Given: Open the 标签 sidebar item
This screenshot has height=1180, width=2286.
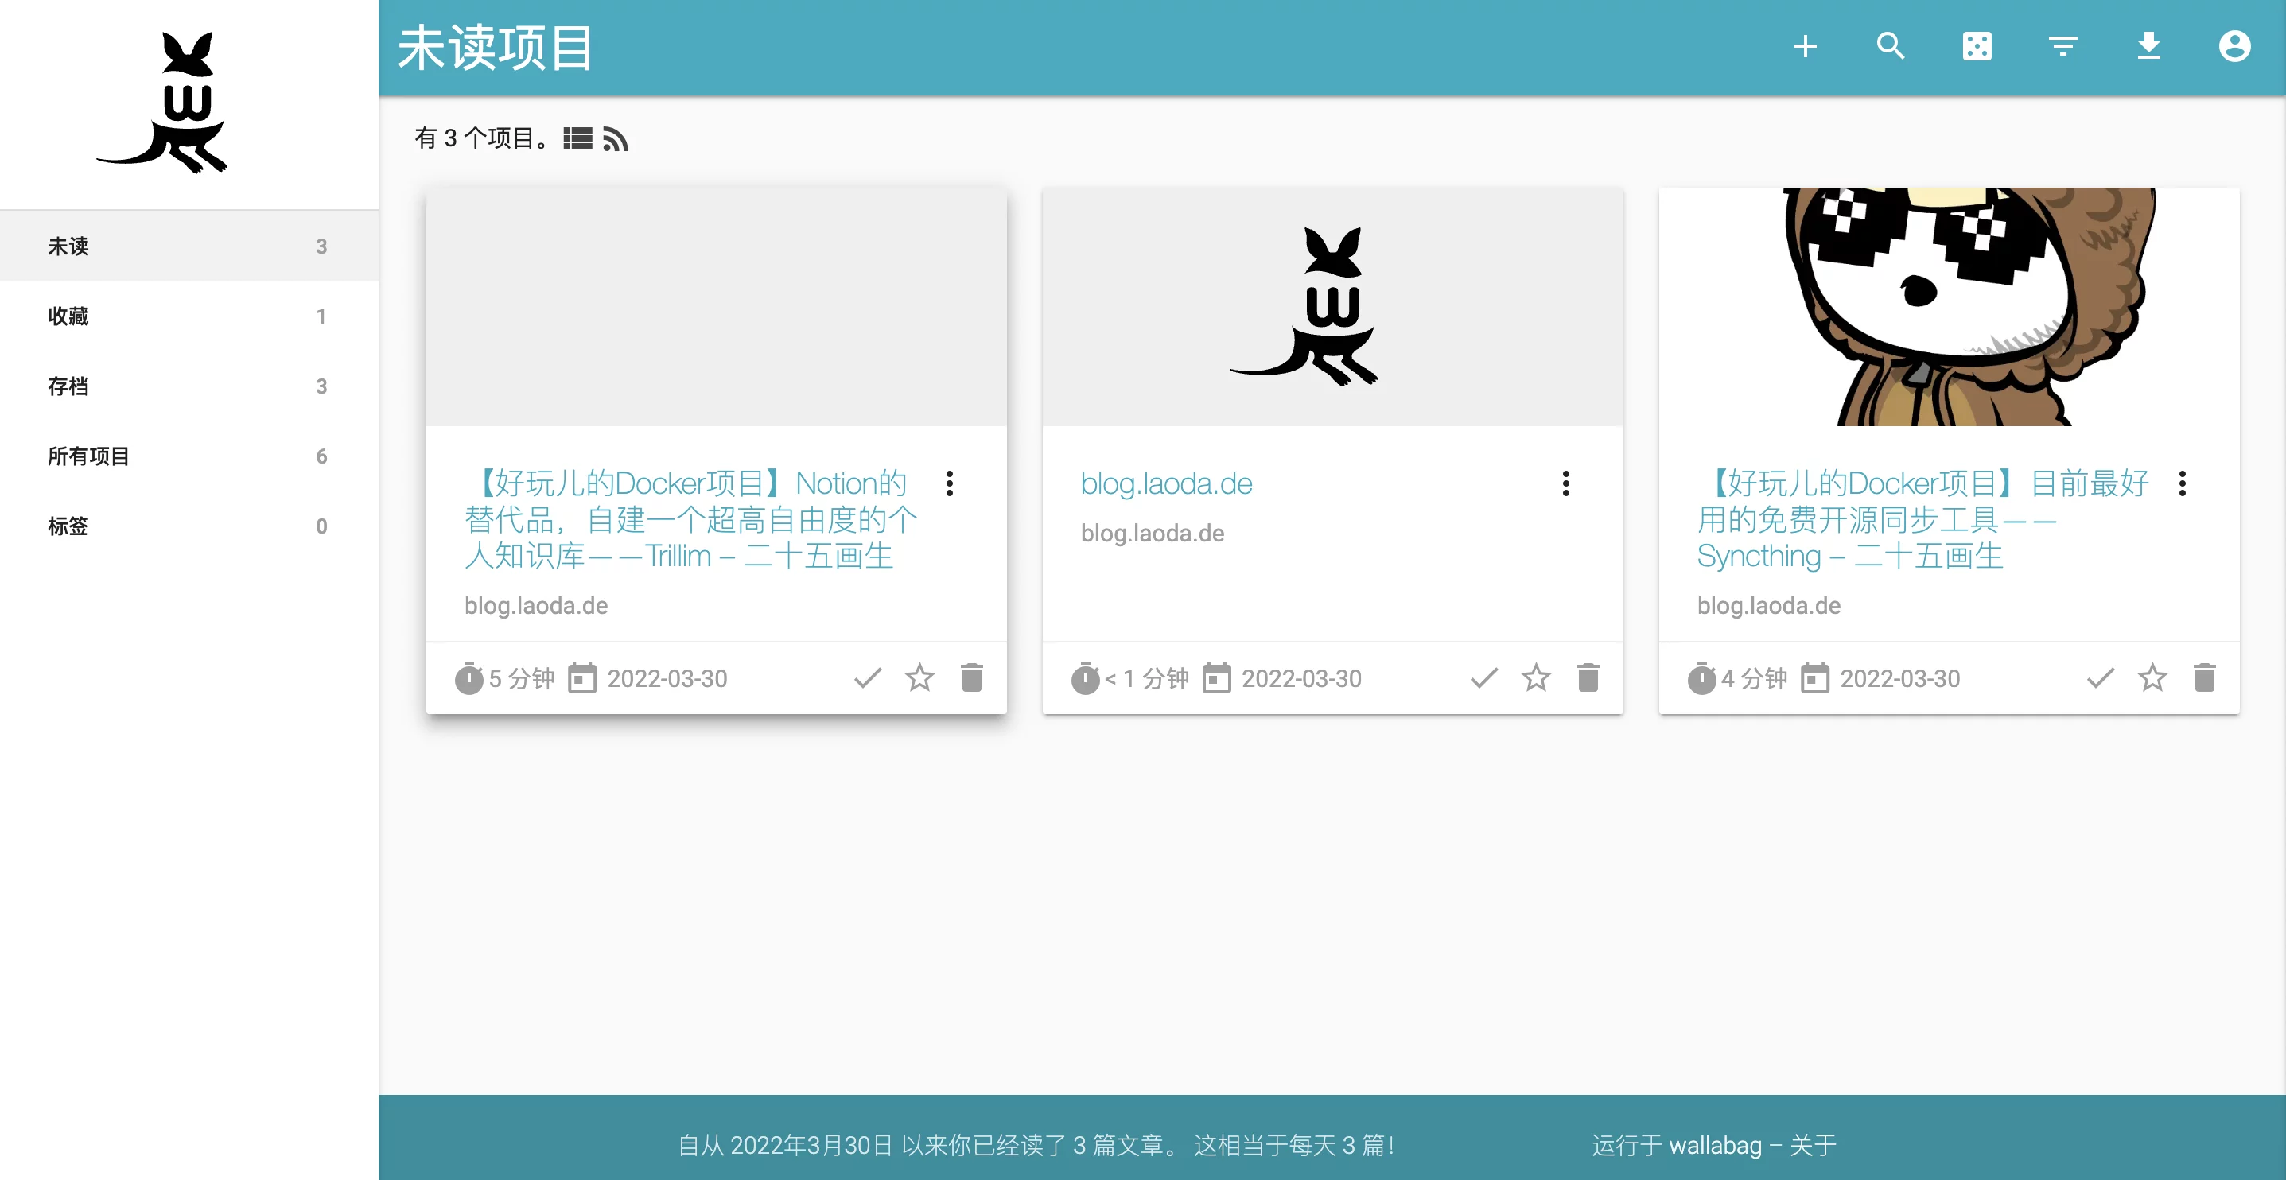Looking at the screenshot, I should (68, 526).
